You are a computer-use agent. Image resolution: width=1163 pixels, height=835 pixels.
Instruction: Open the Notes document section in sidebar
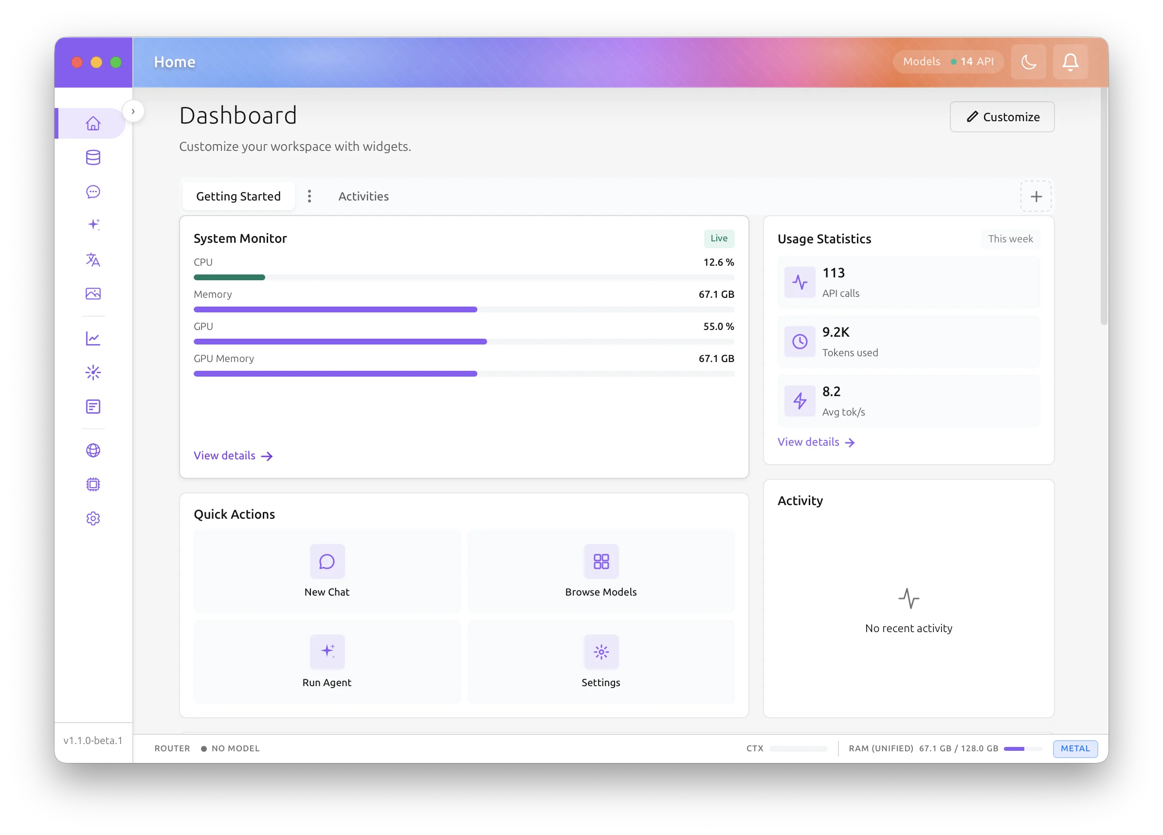[93, 407]
